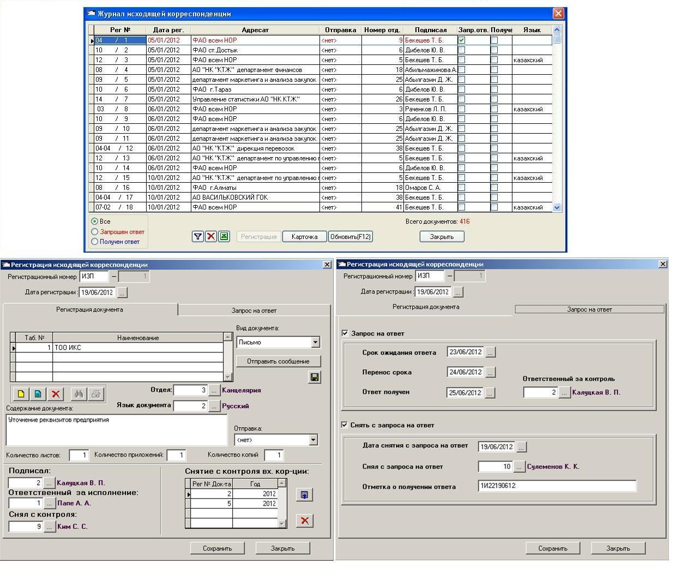The width and height of the screenshot is (676, 569).
Task: Click the addressee grid's scroll down arrow
Action: point(228,377)
